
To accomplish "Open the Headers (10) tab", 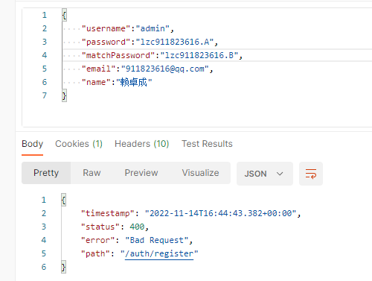I will pos(141,144).
